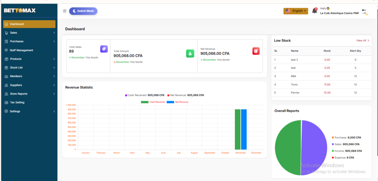Image resolution: width=378 pixels, height=181 pixels.
Task: Click the Staff Management sidebar icon
Action: pos(6,50)
